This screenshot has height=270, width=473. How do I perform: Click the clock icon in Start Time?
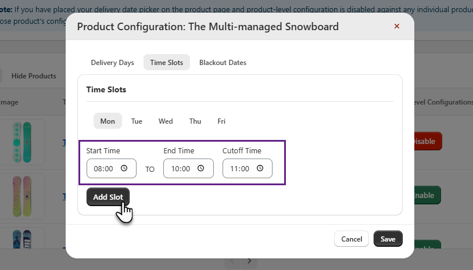point(124,168)
